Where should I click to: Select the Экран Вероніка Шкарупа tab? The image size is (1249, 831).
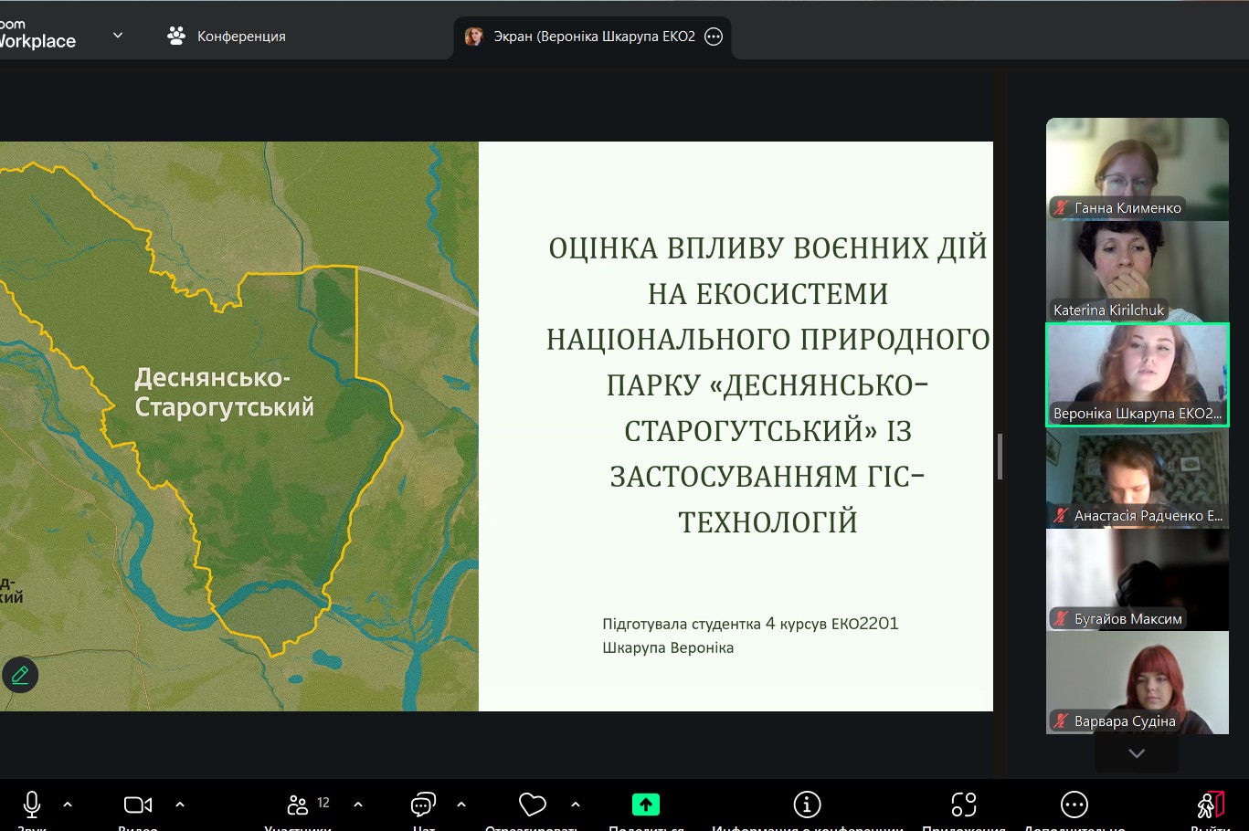585,37
